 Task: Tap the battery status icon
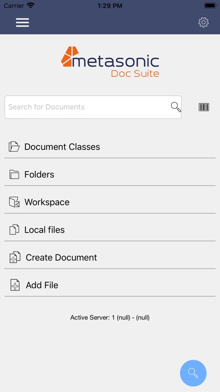(210, 6)
